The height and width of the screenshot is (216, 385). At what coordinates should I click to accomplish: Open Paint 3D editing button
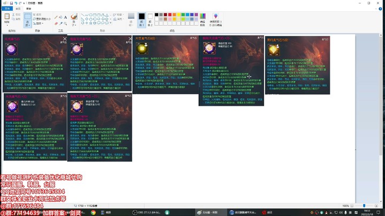coord(215,20)
